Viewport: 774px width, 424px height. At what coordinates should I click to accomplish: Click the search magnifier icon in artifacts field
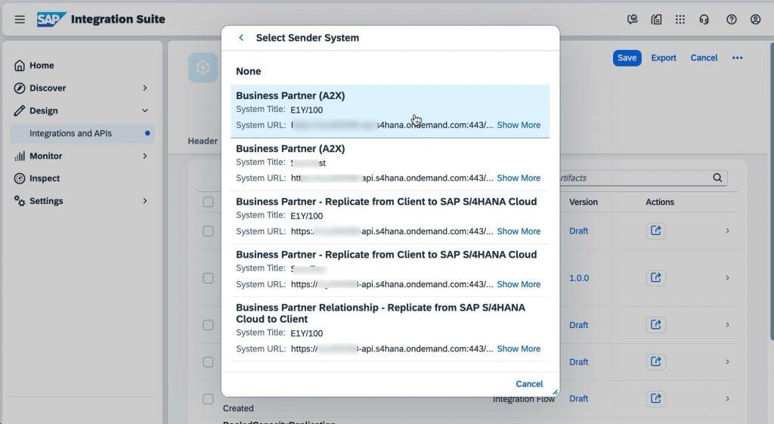click(717, 178)
